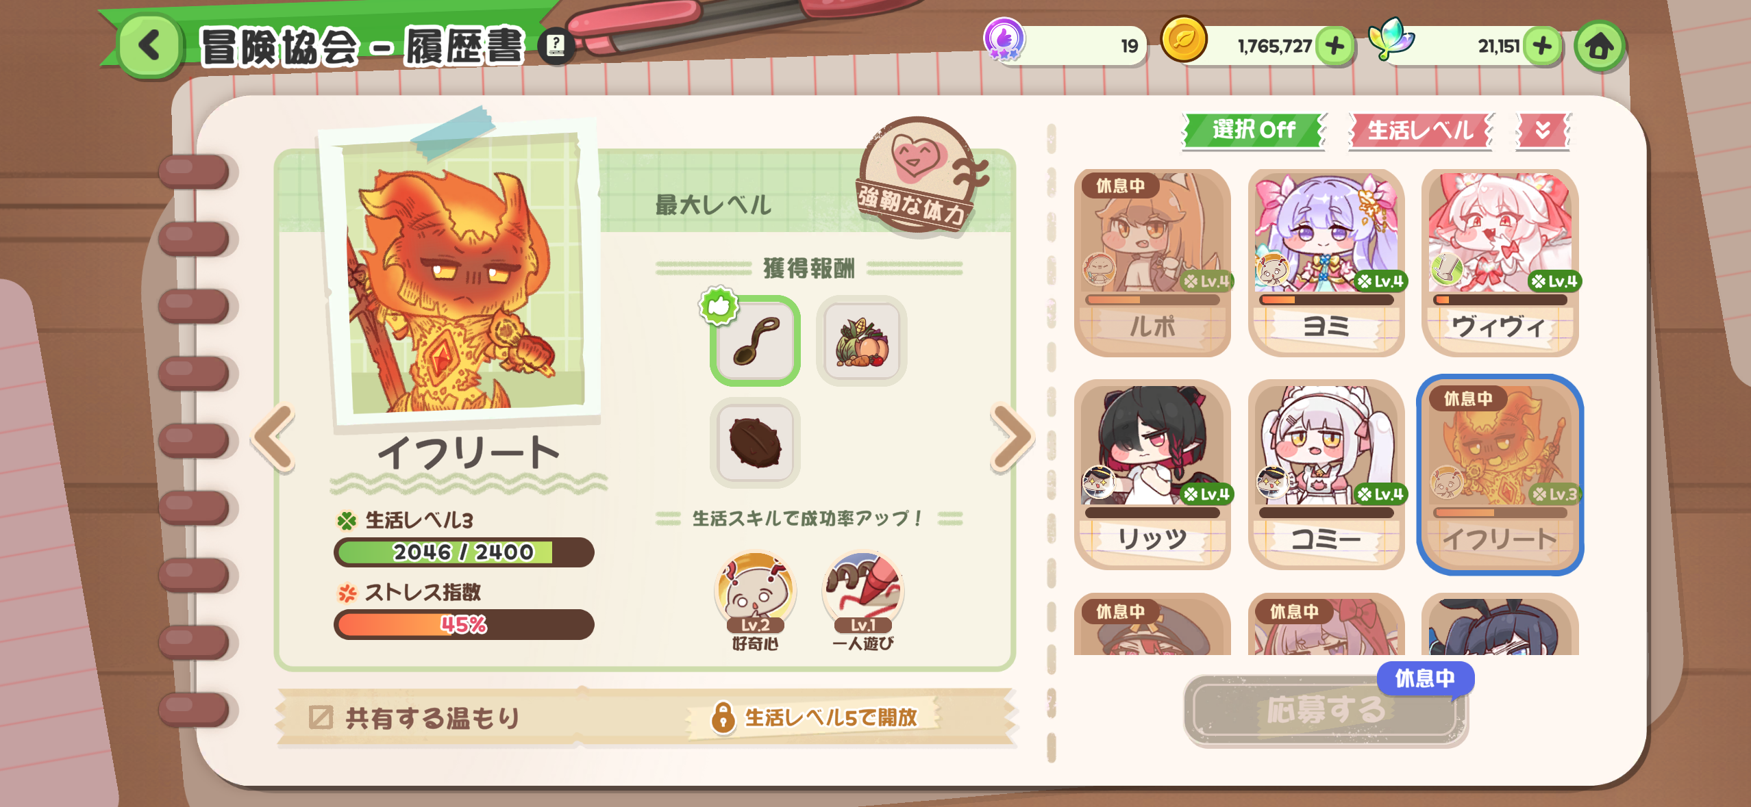Add crystals with the gem plus button
The width and height of the screenshot is (1751, 807).
(1542, 47)
